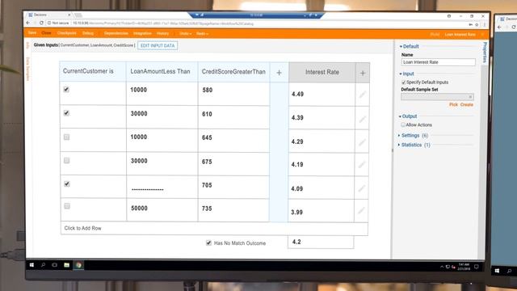The width and height of the screenshot is (517, 291).
Task: Click the Create link under Default Sample Set
Action: point(467,104)
